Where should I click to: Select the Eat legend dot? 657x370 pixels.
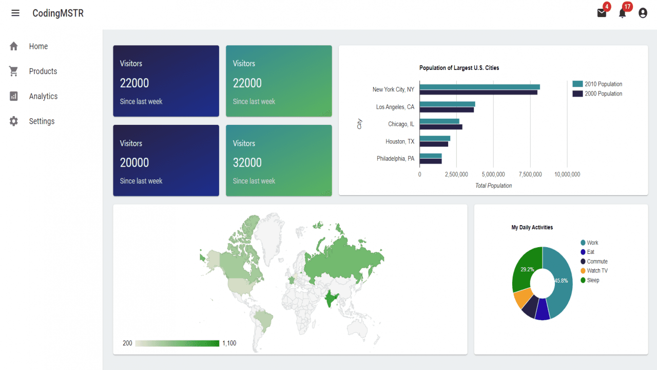[x=583, y=252]
